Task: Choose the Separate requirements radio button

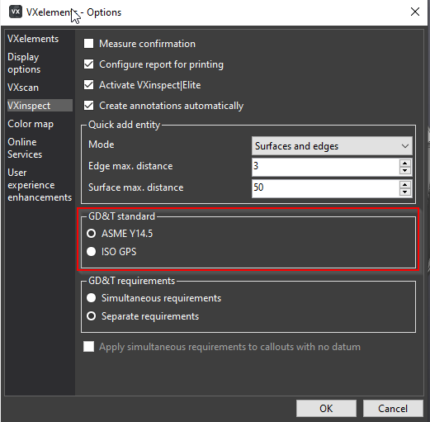Action: point(91,316)
